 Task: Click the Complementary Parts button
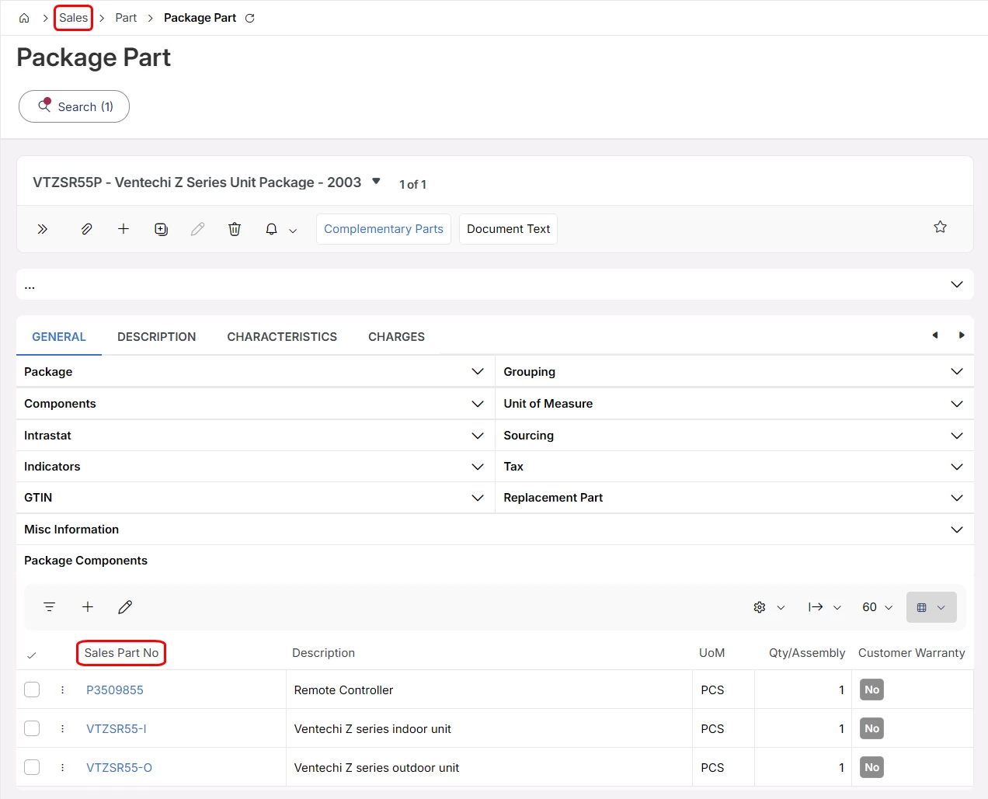pyautogui.click(x=384, y=229)
